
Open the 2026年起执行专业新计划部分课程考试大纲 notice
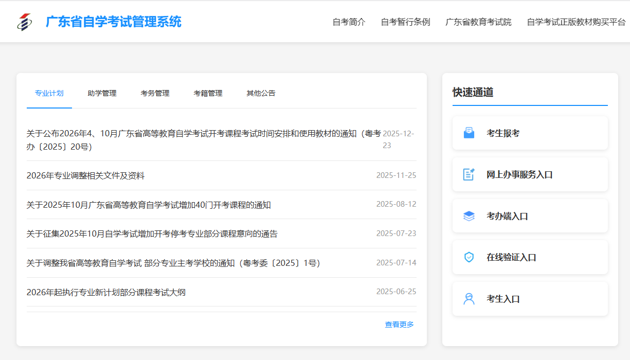tap(106, 293)
